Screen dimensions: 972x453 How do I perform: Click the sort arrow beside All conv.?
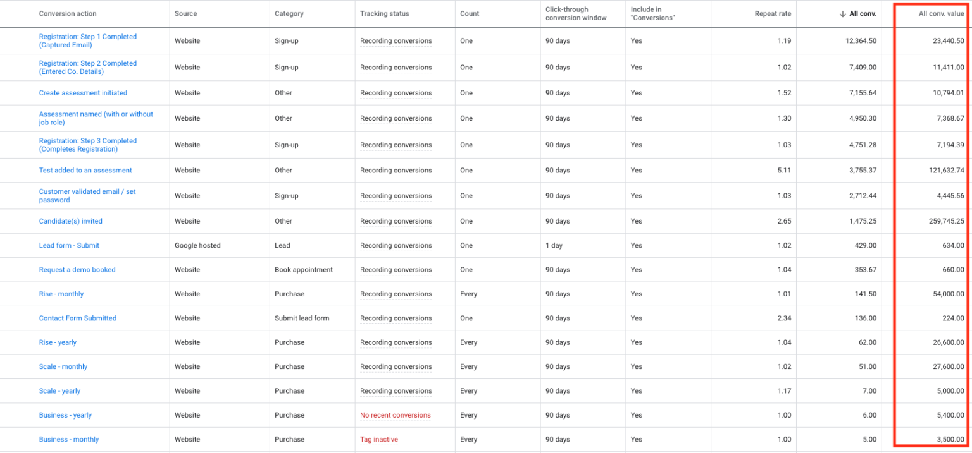(x=842, y=14)
